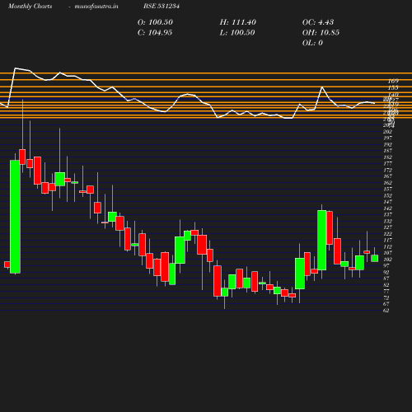This screenshot has height=412, width=412.
Task: Click the 162 price axis label
Action: (387, 183)
